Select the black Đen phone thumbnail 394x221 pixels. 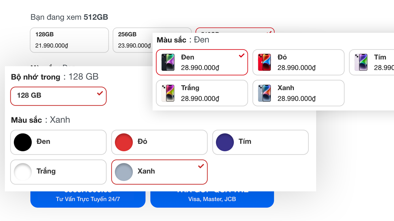coord(168,62)
